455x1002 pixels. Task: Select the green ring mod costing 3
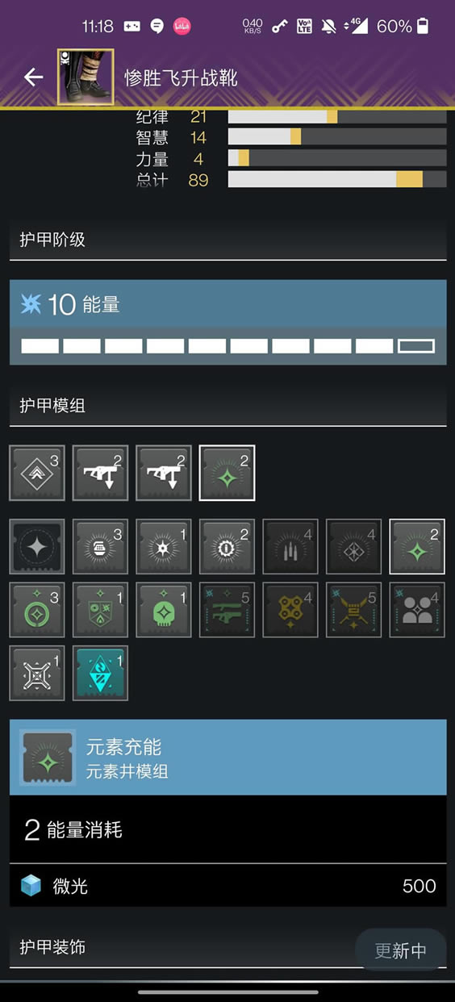pyautogui.click(x=37, y=610)
